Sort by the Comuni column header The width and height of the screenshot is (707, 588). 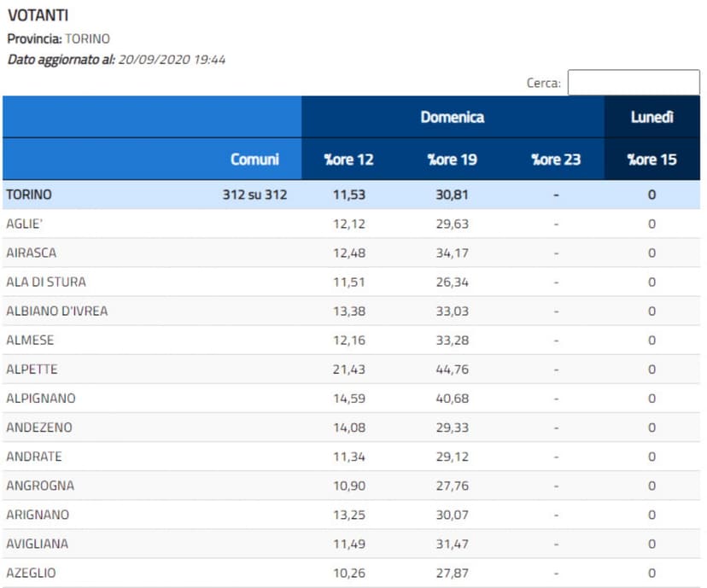pyautogui.click(x=254, y=160)
